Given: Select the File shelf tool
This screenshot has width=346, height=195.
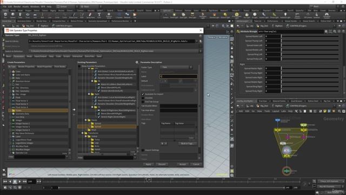Looking at the screenshot, I should [135, 16].
